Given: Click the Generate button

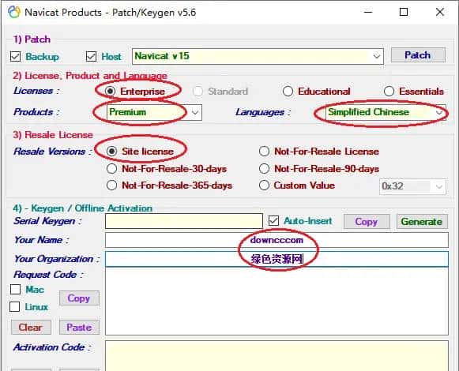Looking at the screenshot, I should (x=422, y=222).
